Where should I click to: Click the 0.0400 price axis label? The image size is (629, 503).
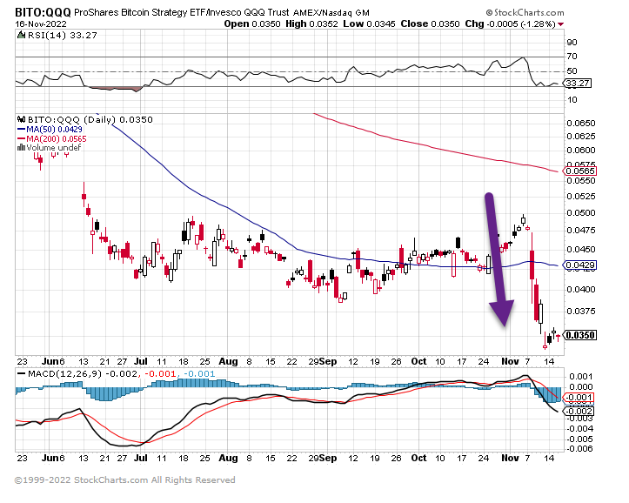(581, 290)
